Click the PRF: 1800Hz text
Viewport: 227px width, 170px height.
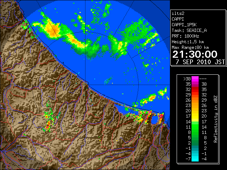(185, 36)
